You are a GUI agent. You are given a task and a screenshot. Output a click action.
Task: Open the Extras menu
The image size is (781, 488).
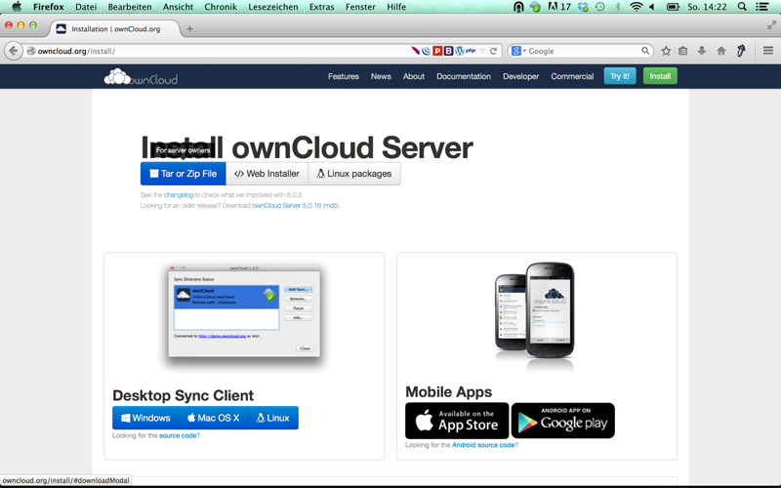pos(322,7)
